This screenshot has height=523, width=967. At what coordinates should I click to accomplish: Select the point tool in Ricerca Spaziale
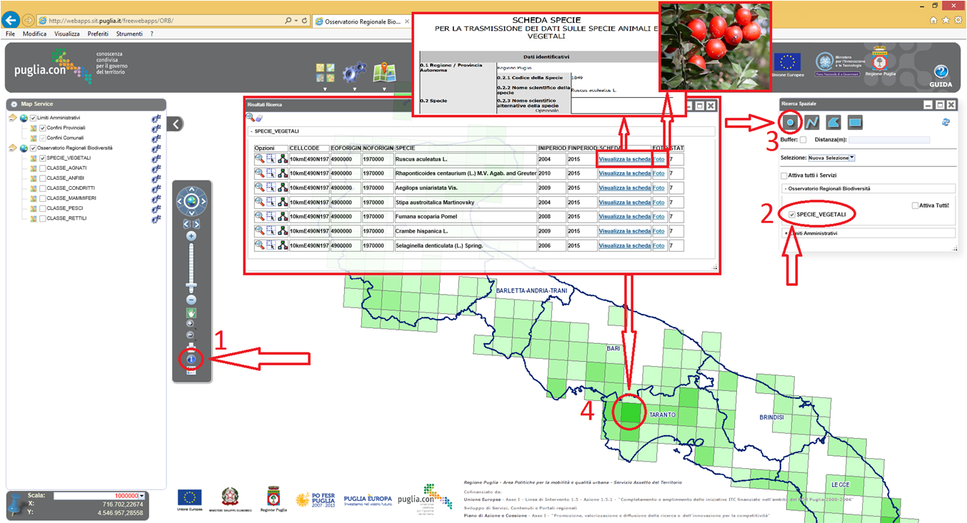(791, 122)
